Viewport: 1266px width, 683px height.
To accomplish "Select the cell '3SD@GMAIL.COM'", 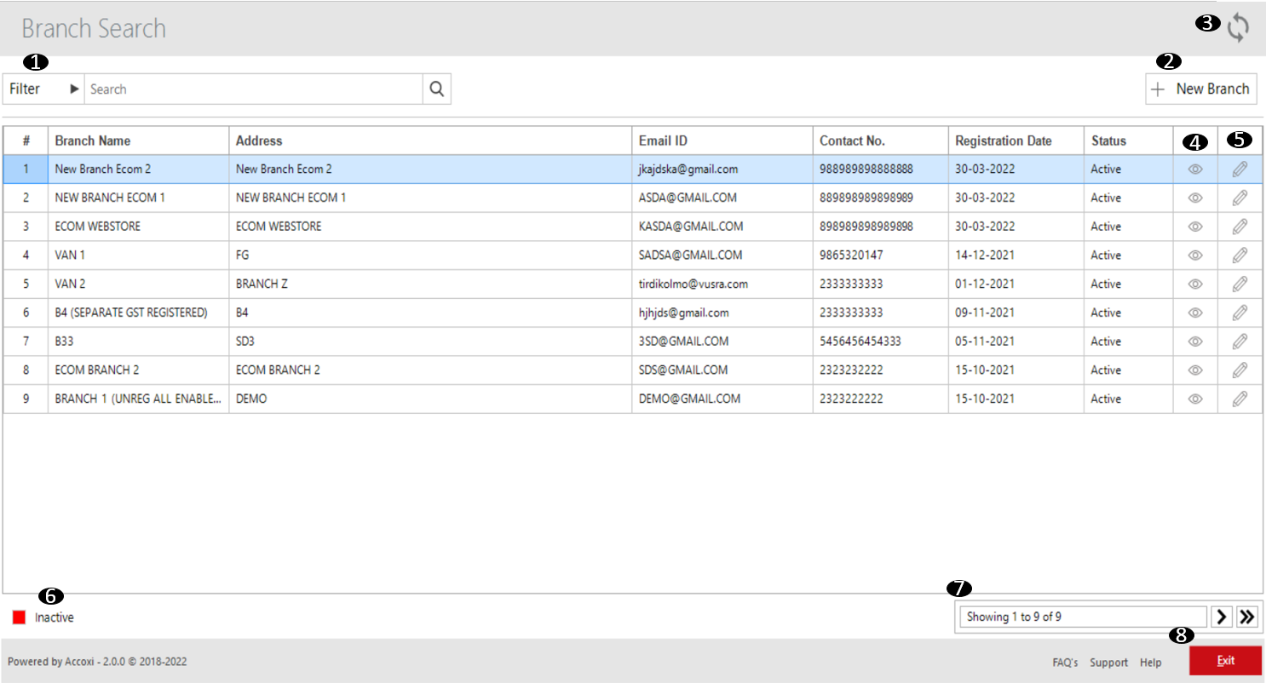I will [x=722, y=341].
